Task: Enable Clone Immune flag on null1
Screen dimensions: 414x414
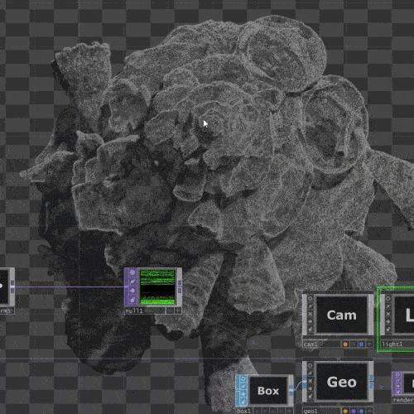Action: coord(132,282)
